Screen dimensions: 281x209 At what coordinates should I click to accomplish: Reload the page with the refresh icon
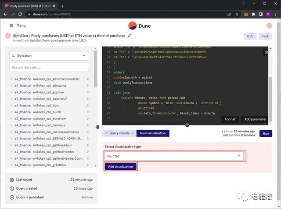(x=20, y=14)
